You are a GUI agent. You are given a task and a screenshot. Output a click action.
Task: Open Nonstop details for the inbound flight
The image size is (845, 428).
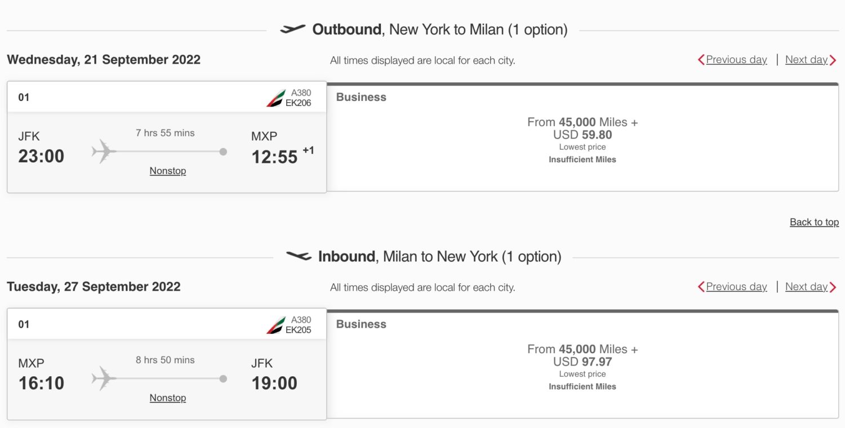pos(167,398)
